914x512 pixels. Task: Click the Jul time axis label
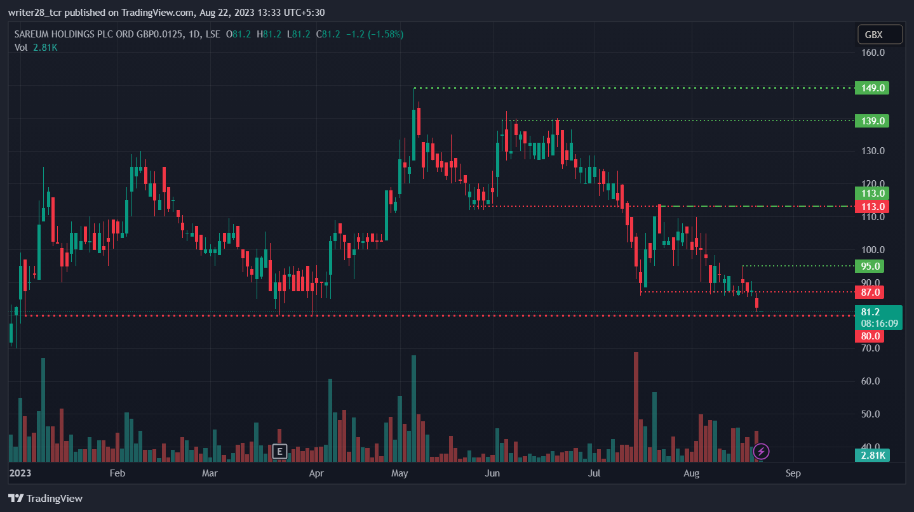coord(595,473)
